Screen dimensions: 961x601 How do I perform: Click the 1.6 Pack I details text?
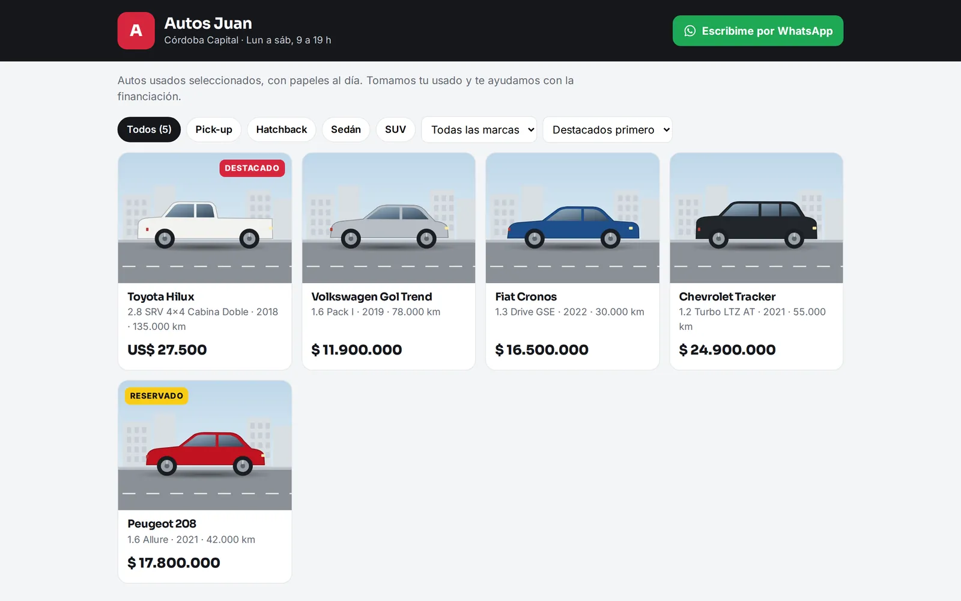pyautogui.click(x=375, y=312)
